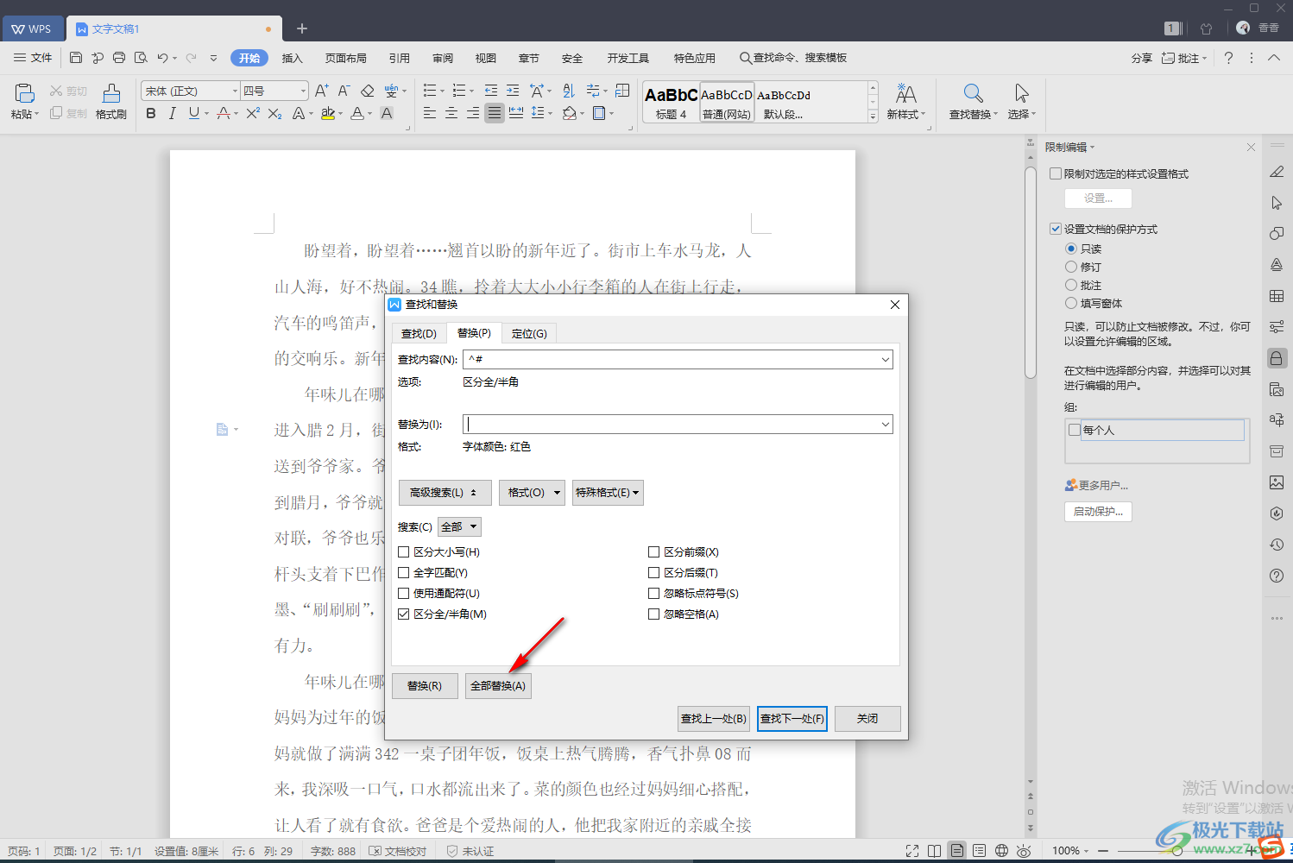Screen dimensions: 1293x863
Task: Apply subscript formatting
Action: [x=274, y=113]
